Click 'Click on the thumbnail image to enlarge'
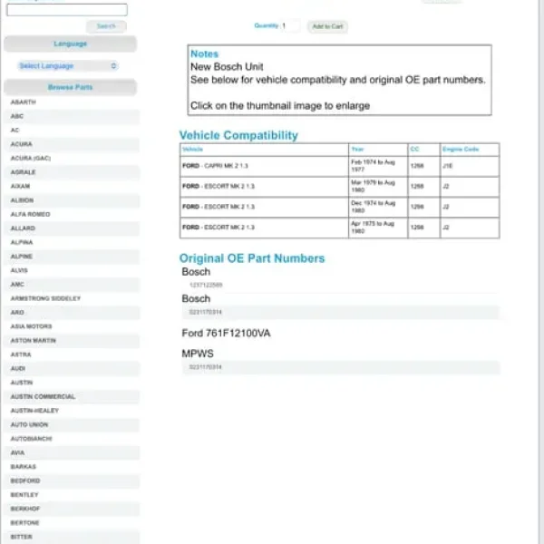Image resolution: width=544 pixels, height=544 pixels. 280,106
